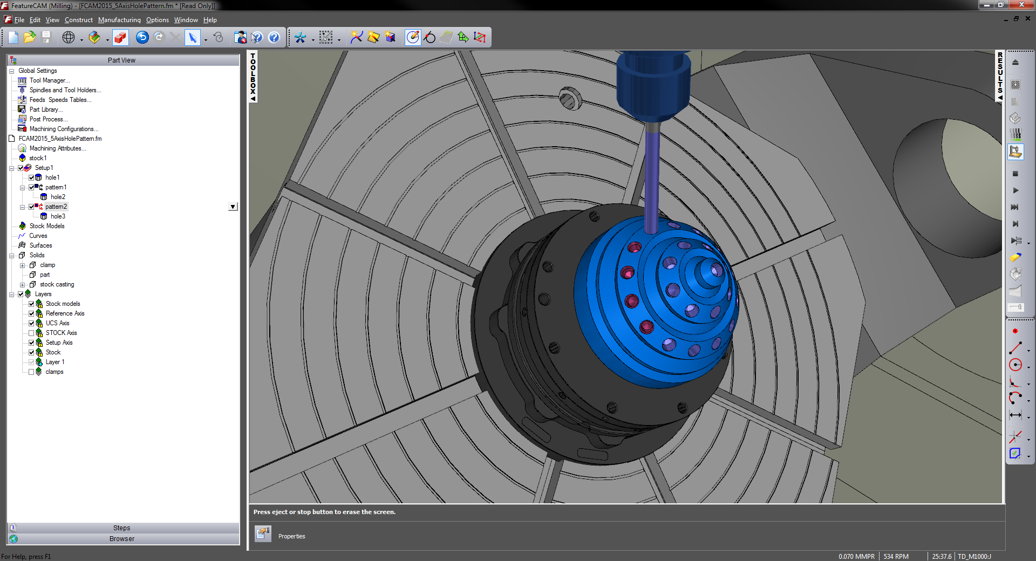This screenshot has width=1036, height=561.
Task: Enable the clamps layer checkbox
Action: [x=31, y=372]
